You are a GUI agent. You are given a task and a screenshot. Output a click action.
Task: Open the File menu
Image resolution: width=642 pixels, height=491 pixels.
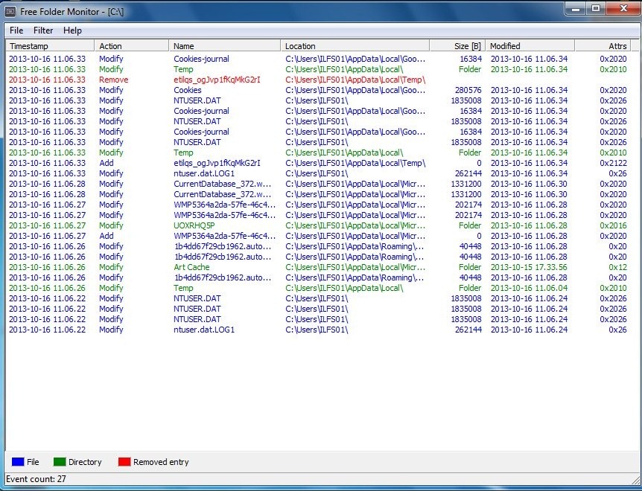coord(16,31)
